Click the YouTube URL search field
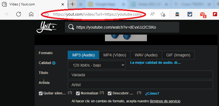This screenshot has width=219, height=106. coord(122,27)
